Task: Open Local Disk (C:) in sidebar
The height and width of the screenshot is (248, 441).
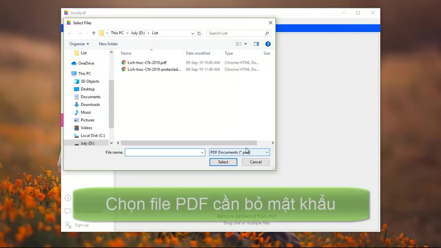Action: 92,135
